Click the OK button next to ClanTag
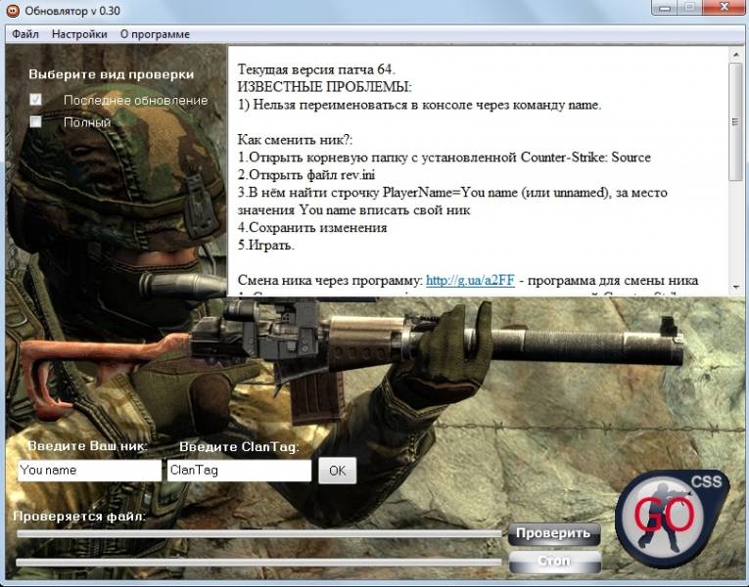749x587 pixels. coord(337,471)
